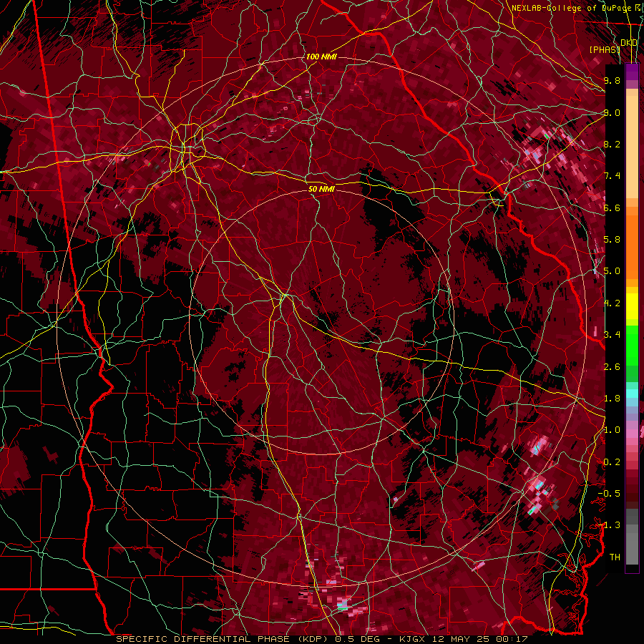Click the "-0.5" scale value
This screenshot has height=644, width=644.
coord(609,494)
